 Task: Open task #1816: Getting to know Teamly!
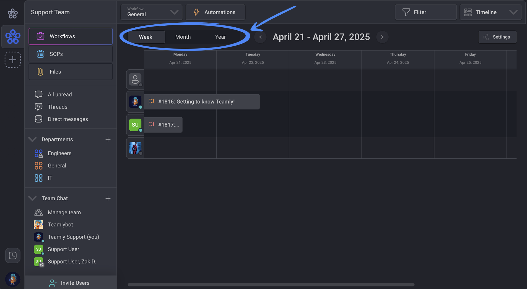tap(202, 102)
